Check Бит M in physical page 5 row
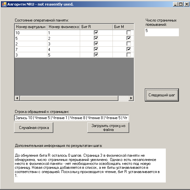190x190 pixels. 129,55
